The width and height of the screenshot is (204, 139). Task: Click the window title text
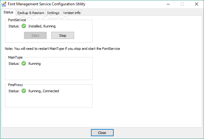47,4
